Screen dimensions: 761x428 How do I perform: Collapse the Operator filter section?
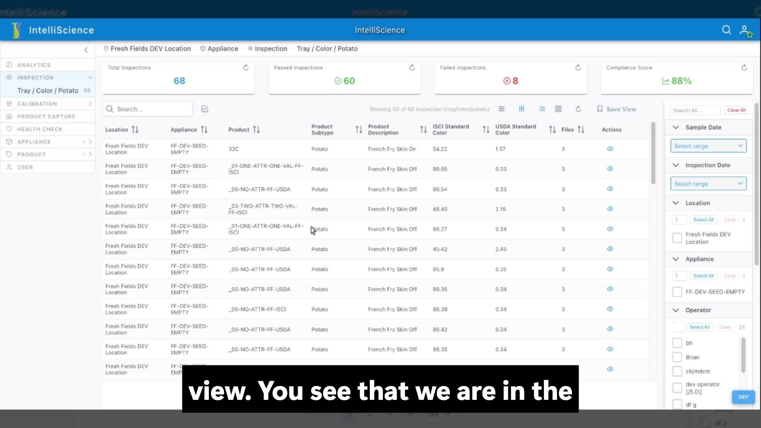click(x=676, y=310)
